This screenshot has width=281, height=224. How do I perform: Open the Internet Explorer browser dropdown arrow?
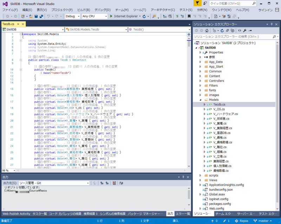tap(140, 16)
